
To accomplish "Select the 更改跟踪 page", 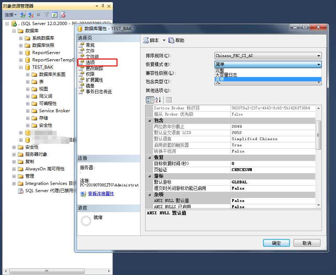I will pyautogui.click(x=94, y=68).
